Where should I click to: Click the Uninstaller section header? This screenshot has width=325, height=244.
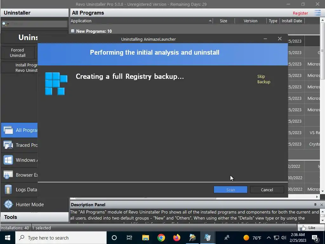[x=34, y=13]
